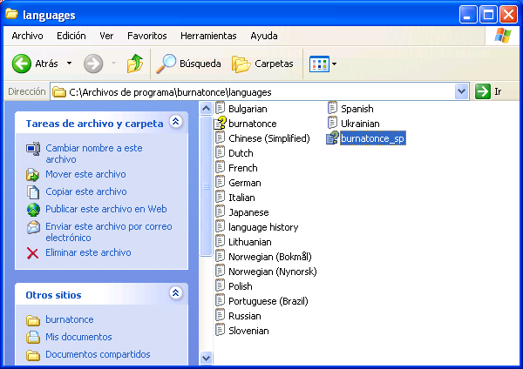
Task: Expand the address bar dropdown
Action: [x=461, y=91]
